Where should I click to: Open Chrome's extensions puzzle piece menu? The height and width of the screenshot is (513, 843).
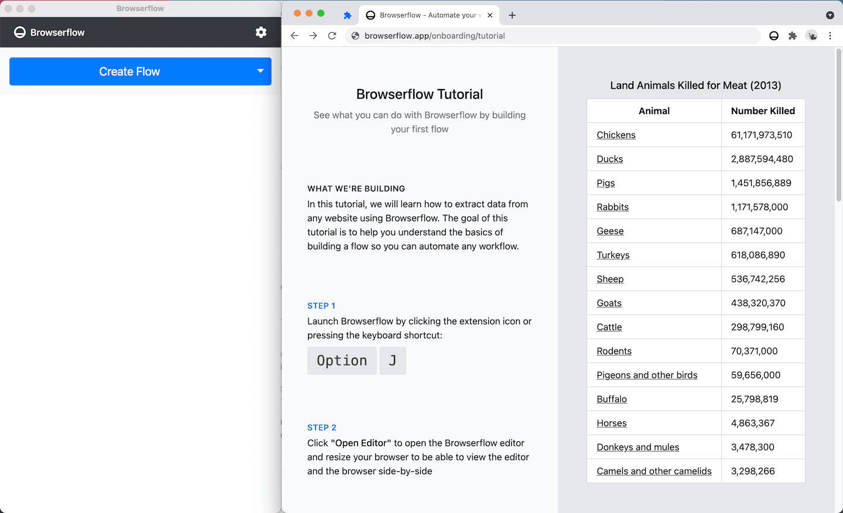tap(793, 36)
